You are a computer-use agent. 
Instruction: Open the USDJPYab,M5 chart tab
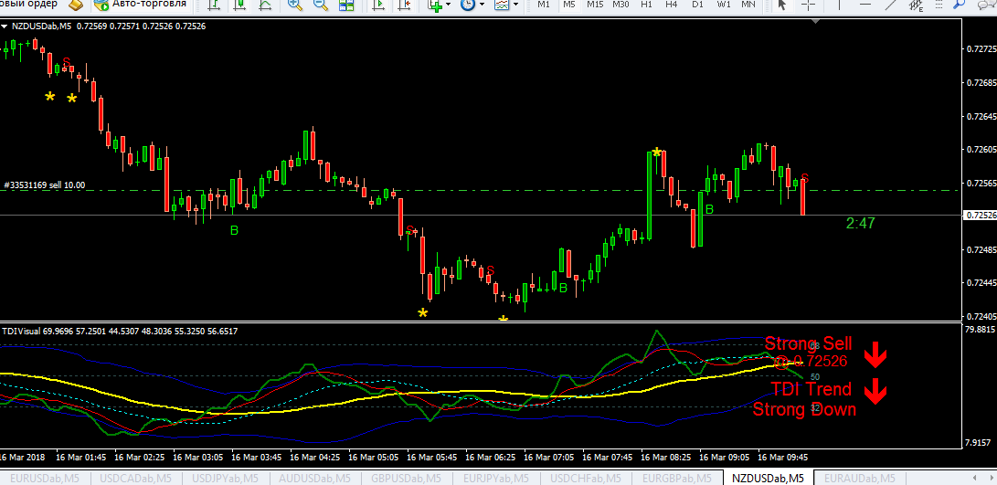tap(227, 478)
